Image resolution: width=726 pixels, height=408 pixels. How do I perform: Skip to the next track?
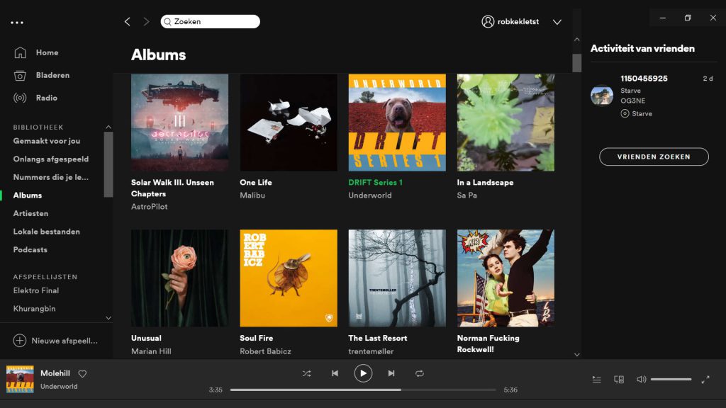coord(391,373)
